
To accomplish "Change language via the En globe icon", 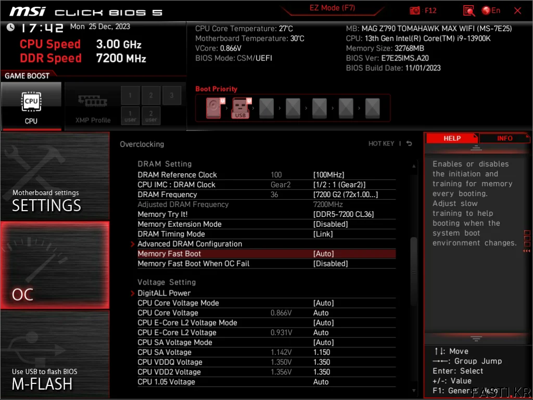I will pos(491,10).
